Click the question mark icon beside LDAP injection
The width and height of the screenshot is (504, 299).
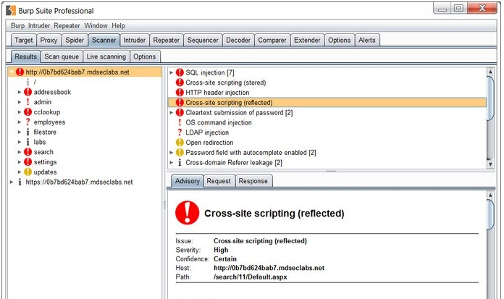pyautogui.click(x=180, y=132)
